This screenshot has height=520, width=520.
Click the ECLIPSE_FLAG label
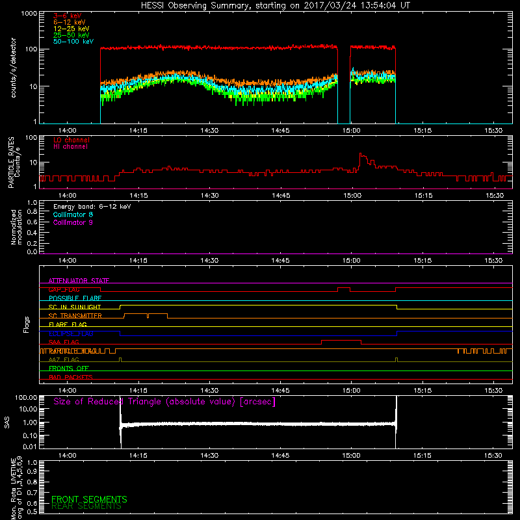(71, 333)
